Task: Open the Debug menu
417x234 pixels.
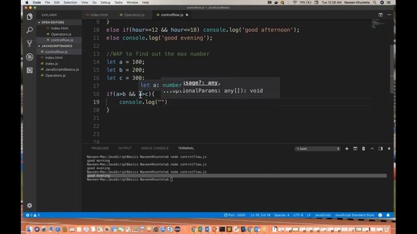Action: tap(106, 3)
